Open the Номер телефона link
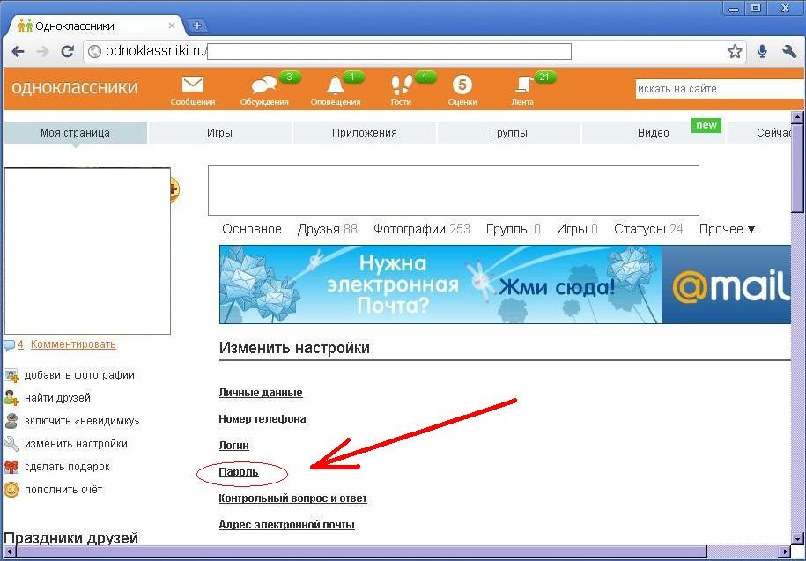806x561 pixels. 263,419
